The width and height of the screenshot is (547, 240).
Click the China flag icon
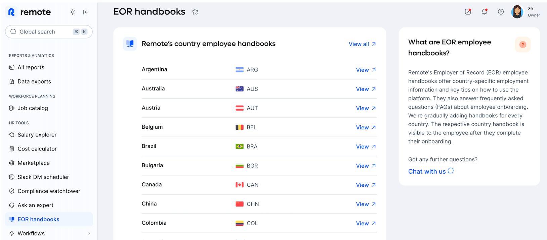tap(240, 204)
